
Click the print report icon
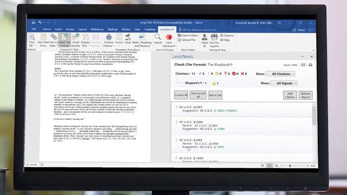click(311, 65)
